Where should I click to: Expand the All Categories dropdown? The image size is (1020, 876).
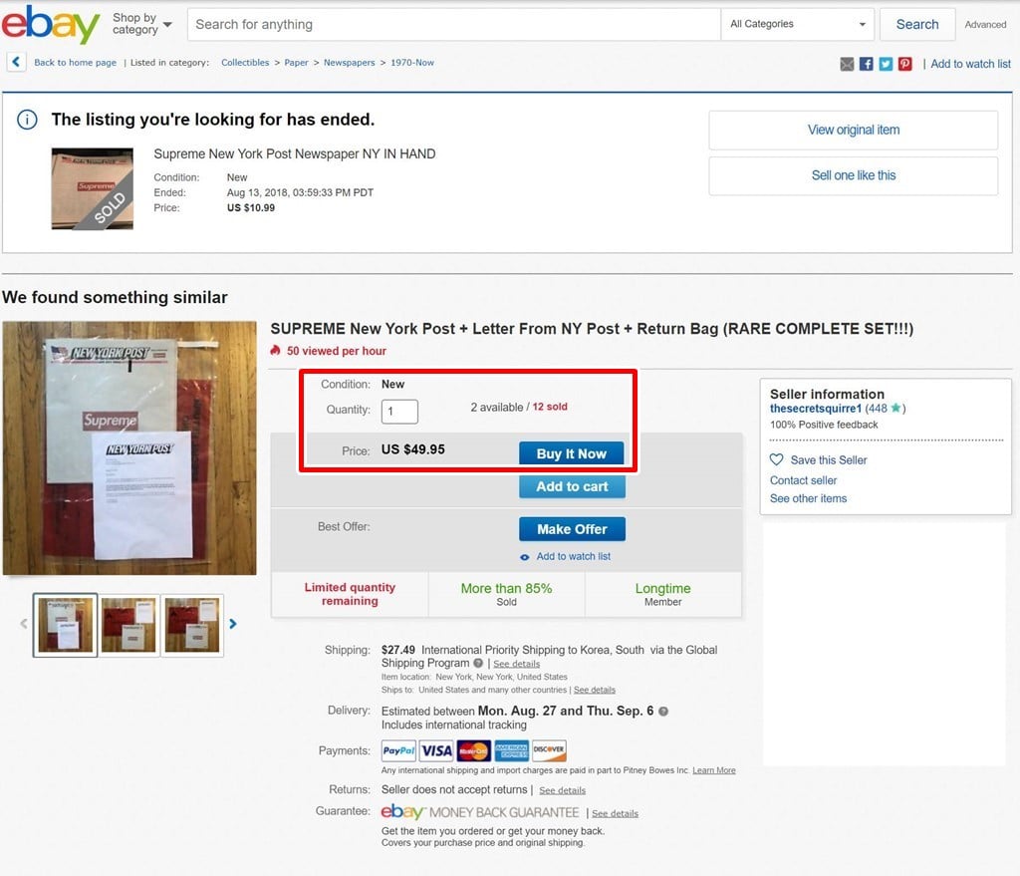click(798, 24)
